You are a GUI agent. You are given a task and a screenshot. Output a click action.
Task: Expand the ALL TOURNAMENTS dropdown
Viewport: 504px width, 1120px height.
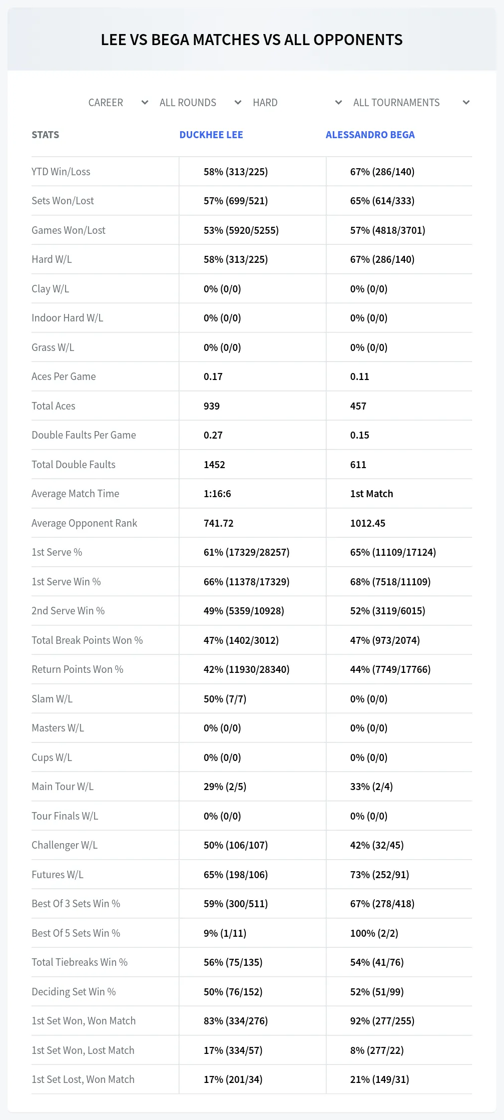point(410,103)
